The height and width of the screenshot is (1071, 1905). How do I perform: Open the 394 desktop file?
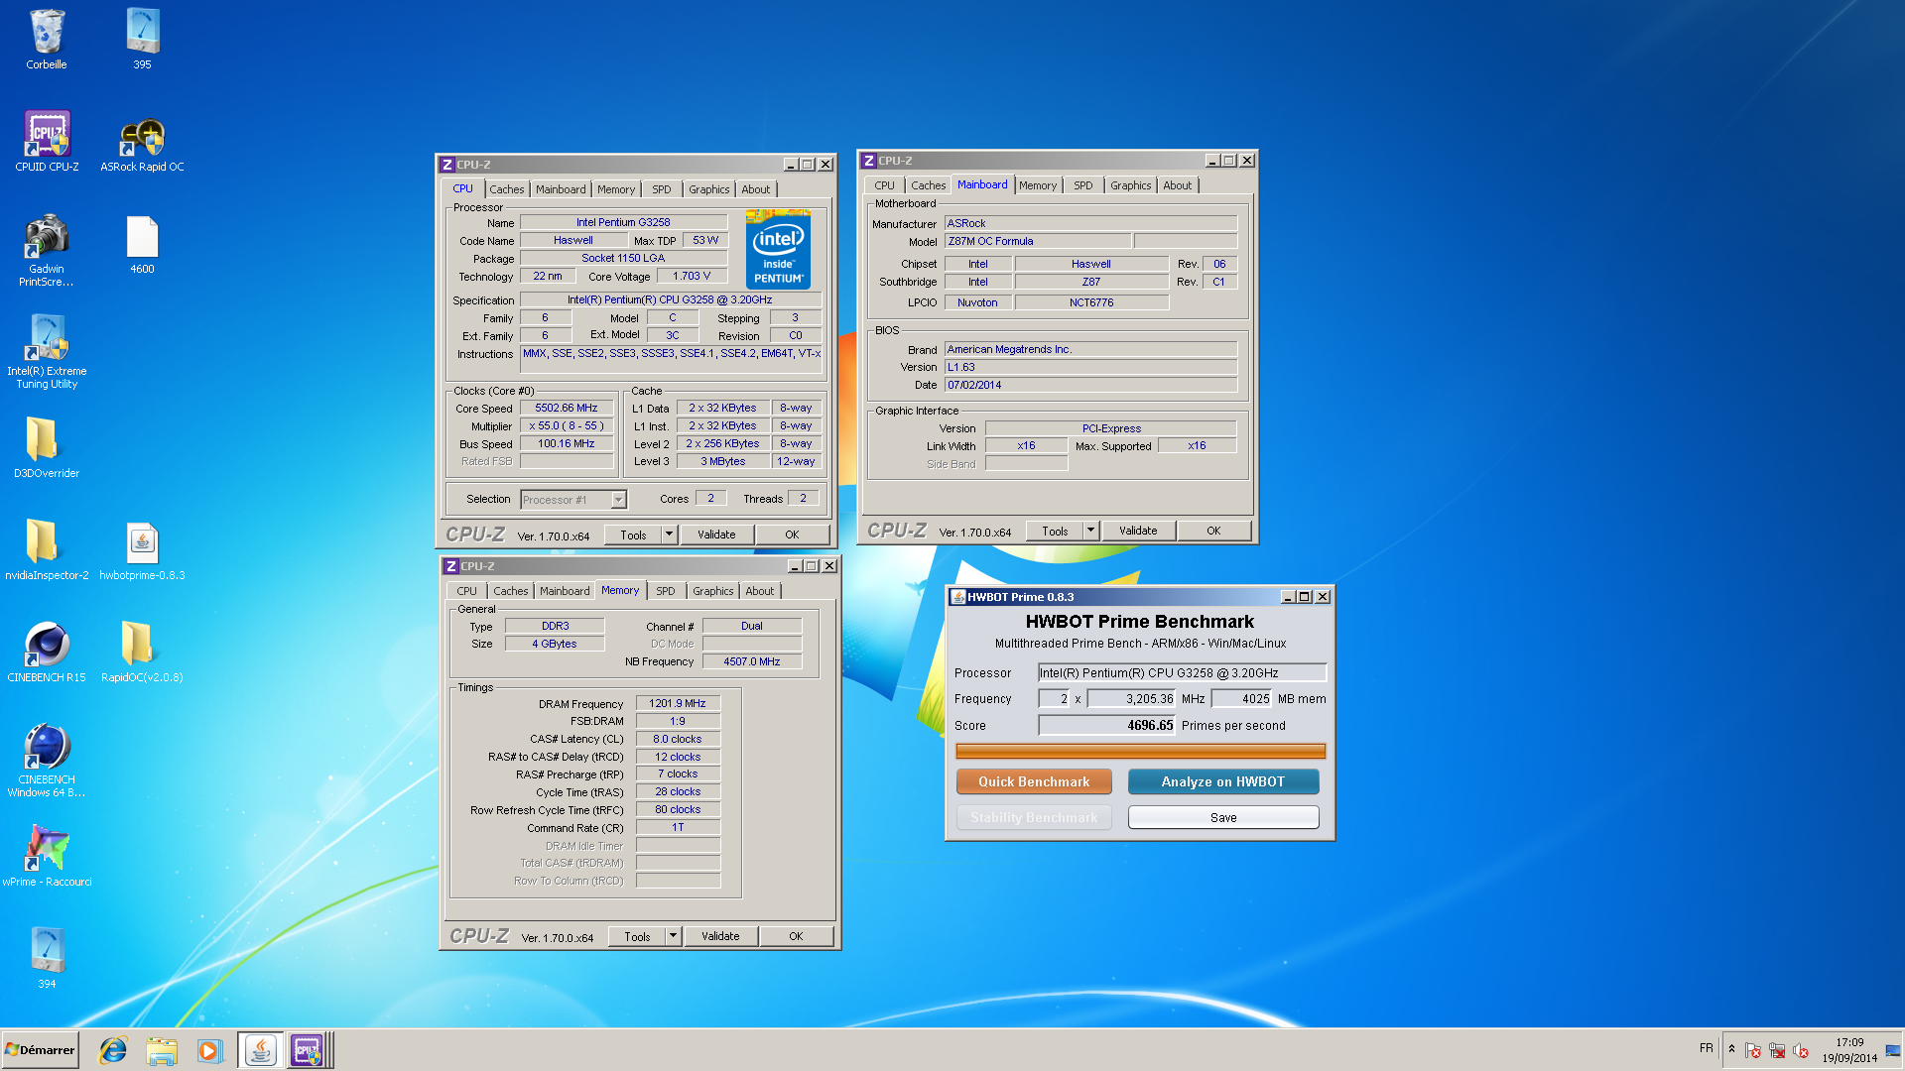point(47,959)
